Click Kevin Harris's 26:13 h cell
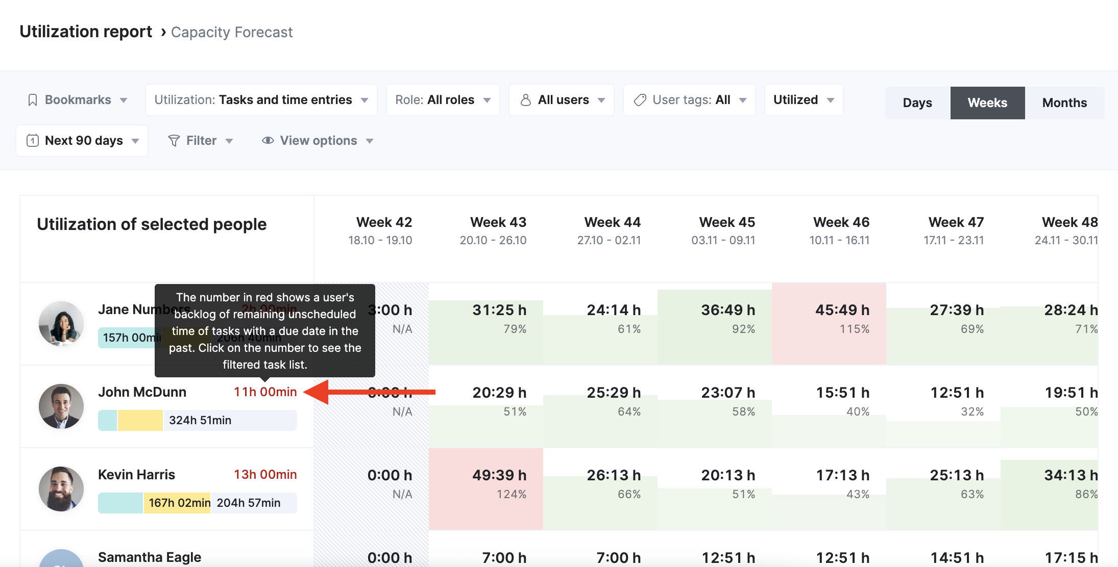 (600, 489)
